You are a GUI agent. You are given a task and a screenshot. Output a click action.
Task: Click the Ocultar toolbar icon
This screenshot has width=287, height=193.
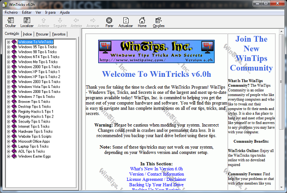10,21
